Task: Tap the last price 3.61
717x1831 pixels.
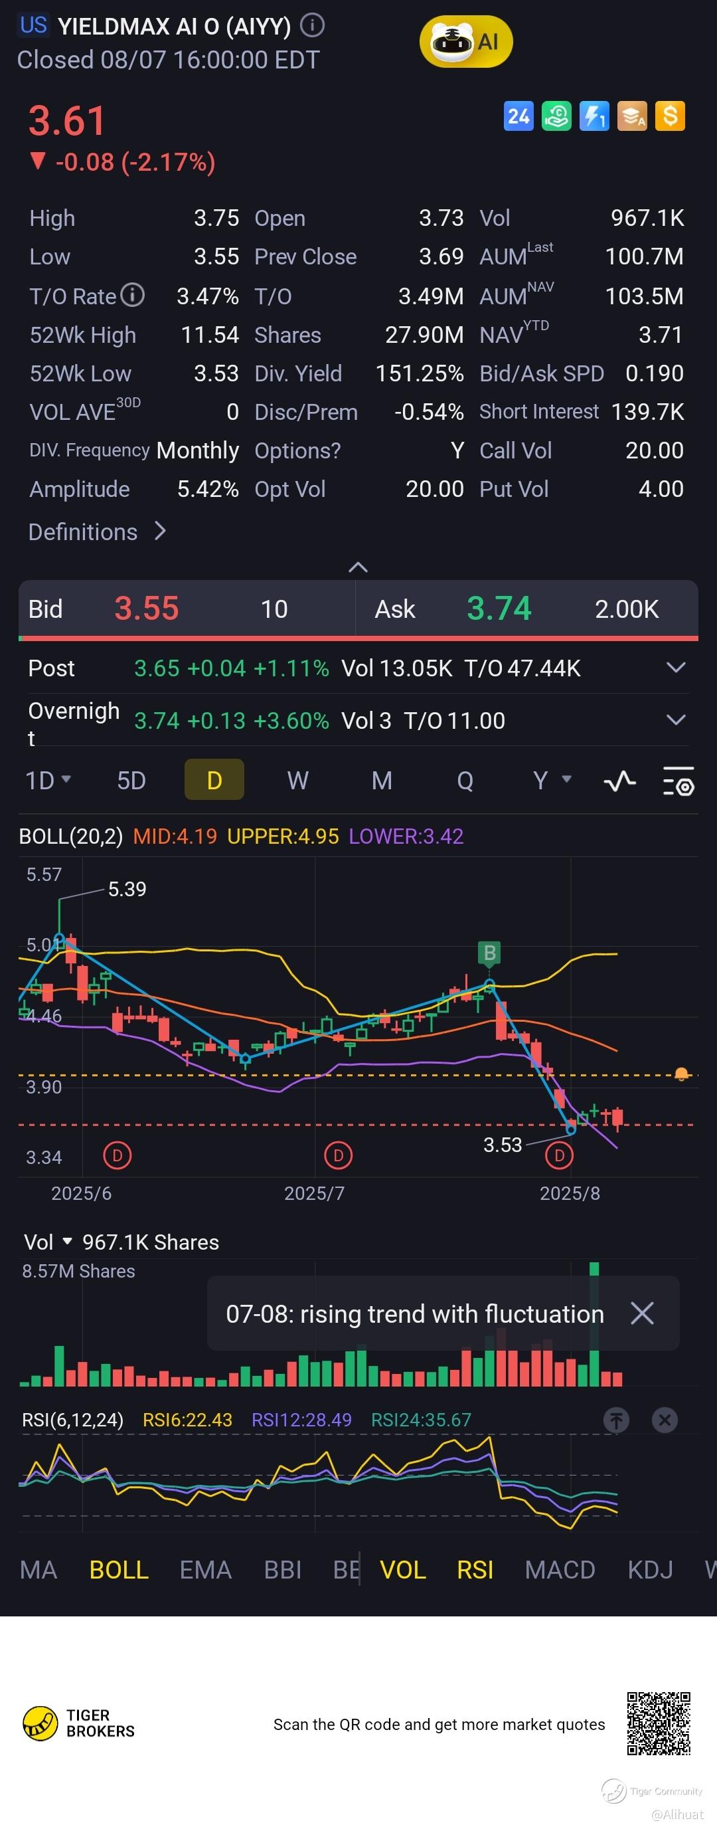Action: click(x=68, y=121)
